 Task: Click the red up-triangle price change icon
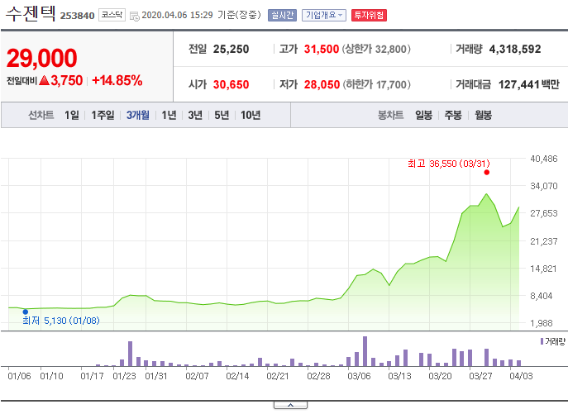point(44,80)
